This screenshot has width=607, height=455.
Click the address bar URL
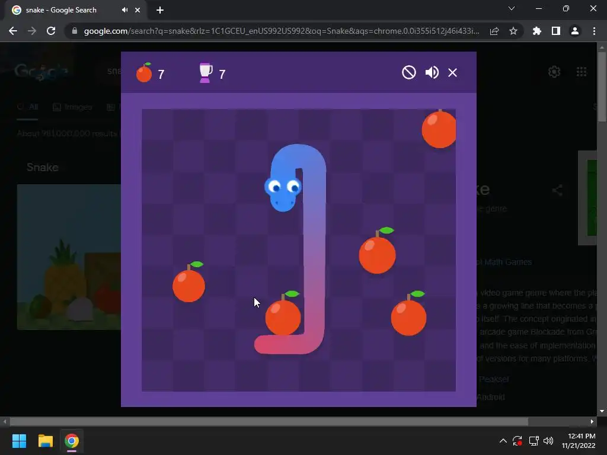coord(282,31)
